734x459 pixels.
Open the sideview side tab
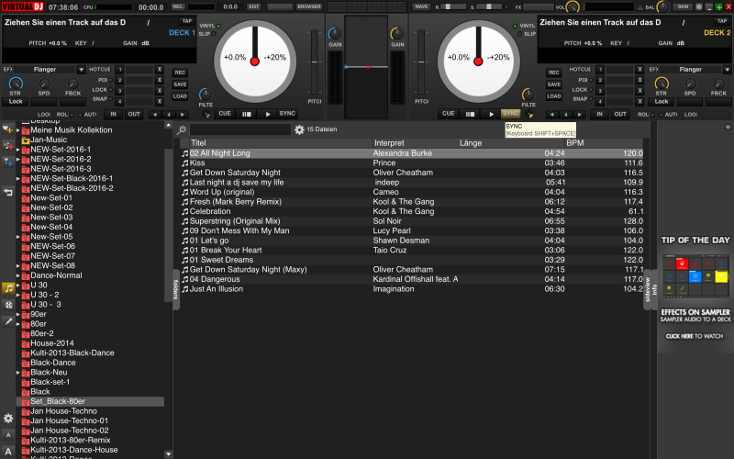(x=648, y=289)
